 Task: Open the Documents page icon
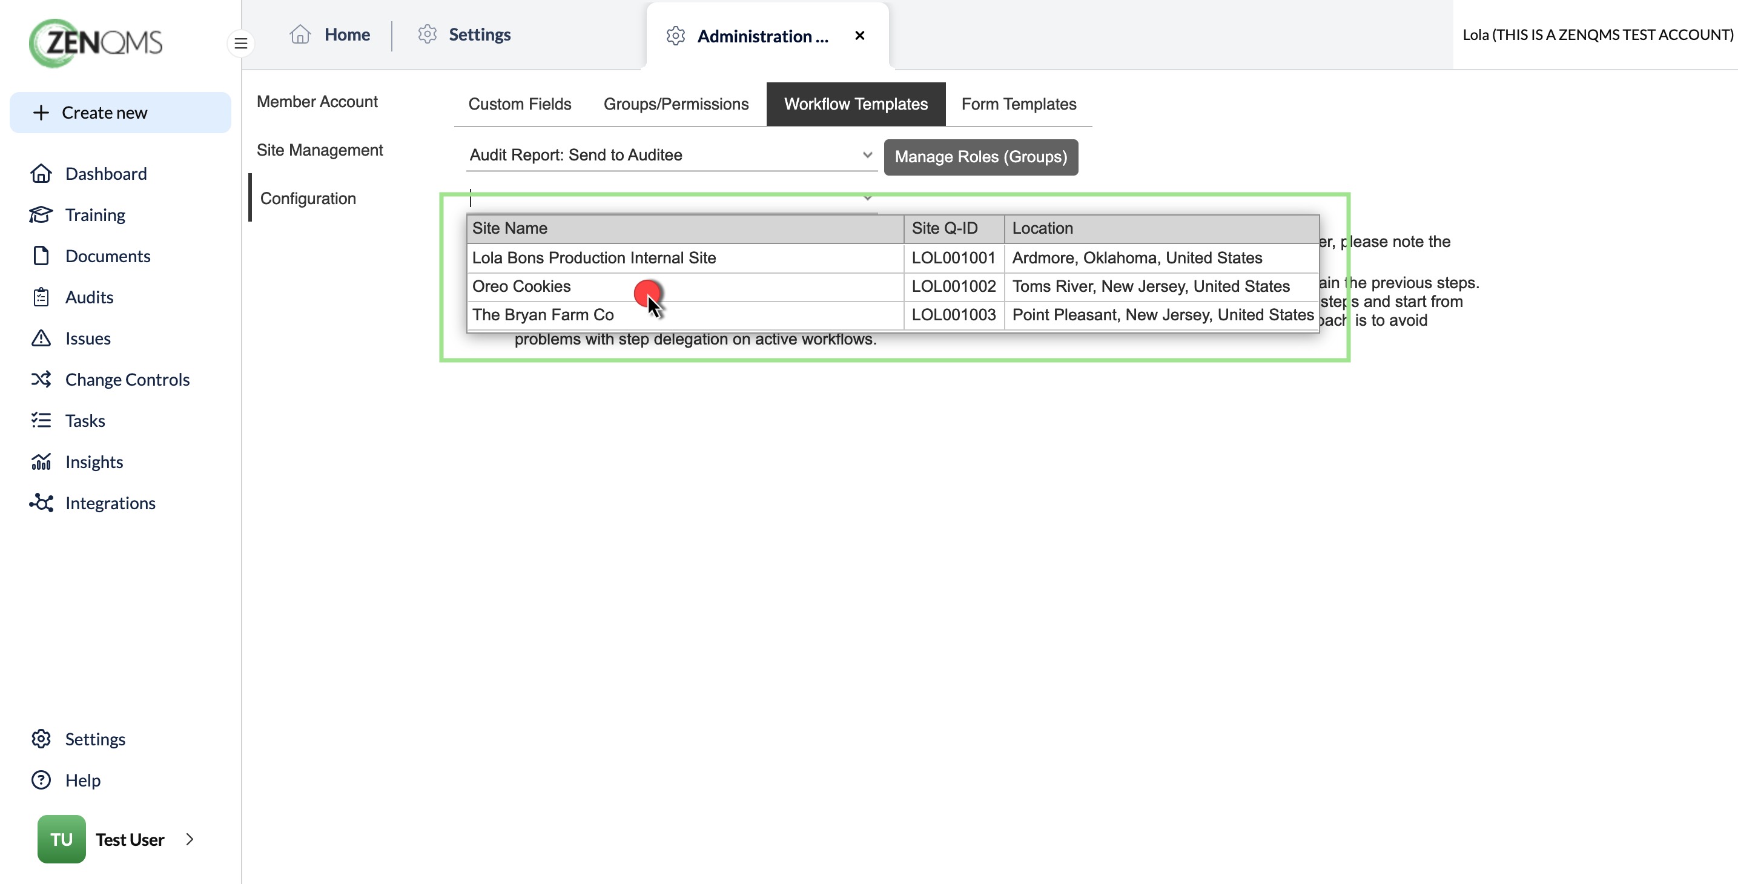tap(41, 256)
